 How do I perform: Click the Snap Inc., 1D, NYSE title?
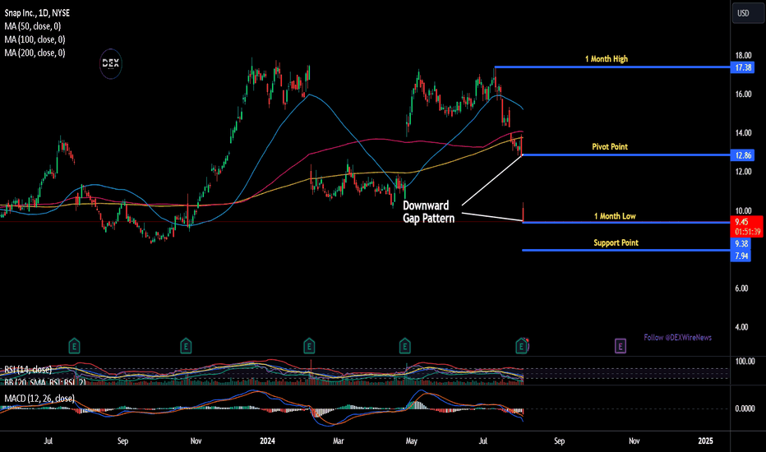pyautogui.click(x=37, y=13)
